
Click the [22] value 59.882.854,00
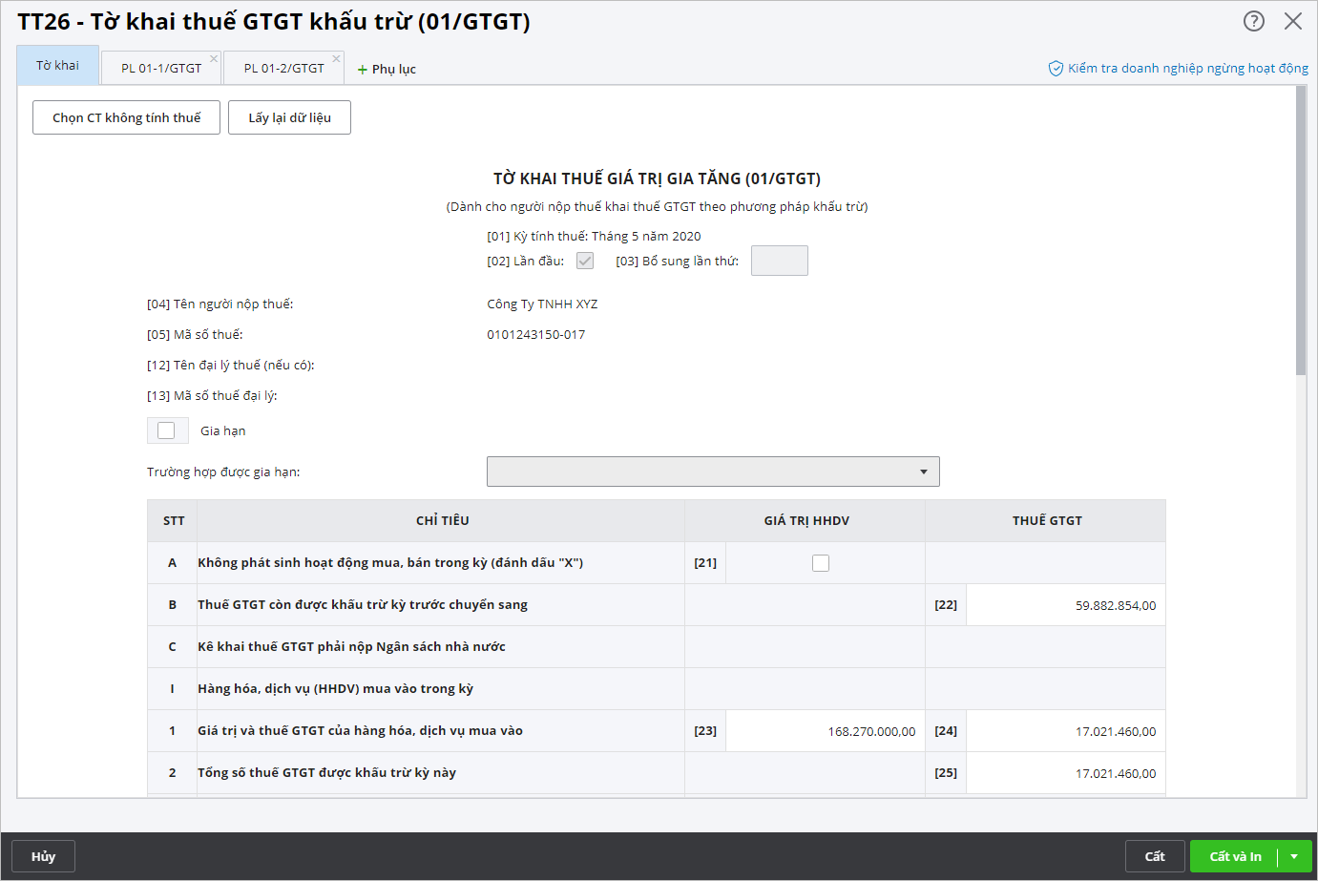[x=1066, y=605]
